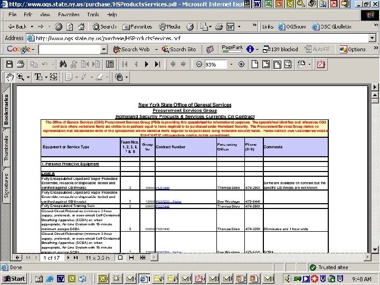380x285 pixels.
Task: Click the horizontal scrollbar right arrow
Action: (367, 257)
